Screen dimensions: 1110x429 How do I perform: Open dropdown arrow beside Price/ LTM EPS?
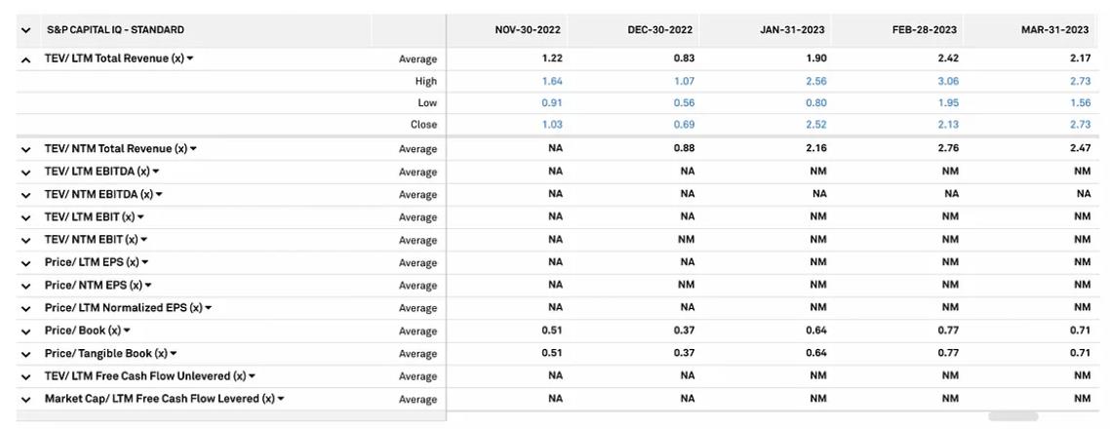145,262
